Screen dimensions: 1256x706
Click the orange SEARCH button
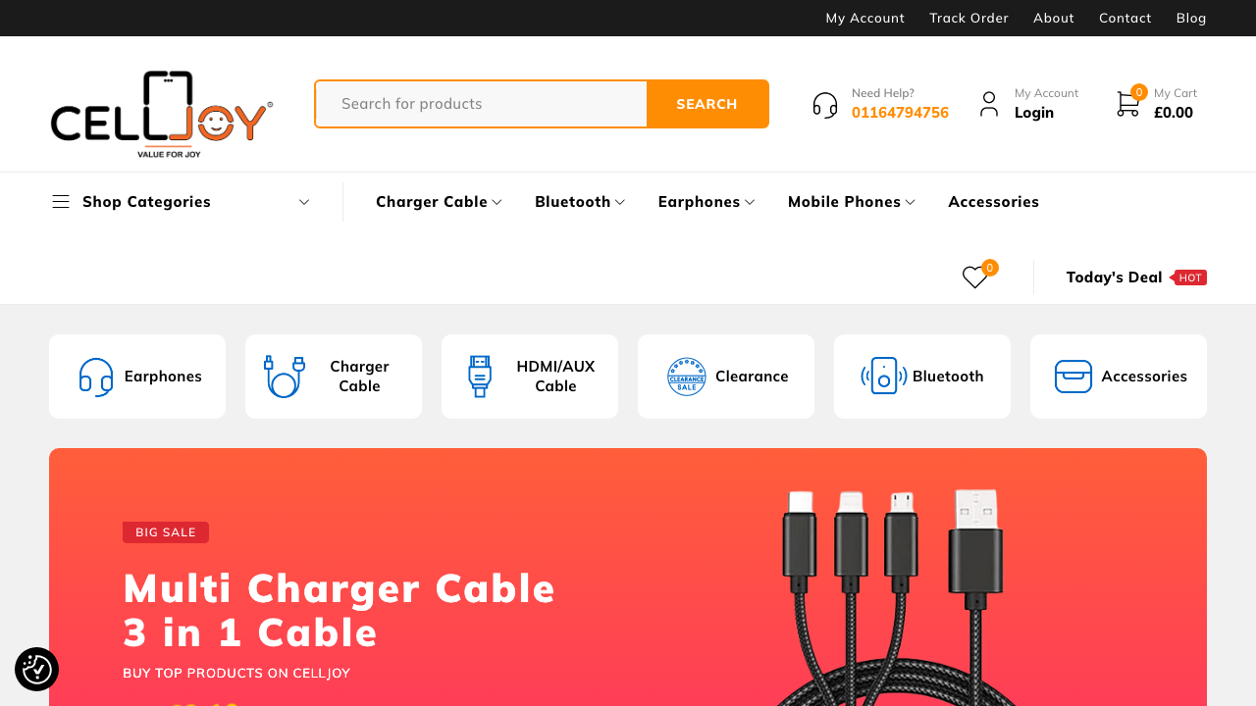coord(706,104)
